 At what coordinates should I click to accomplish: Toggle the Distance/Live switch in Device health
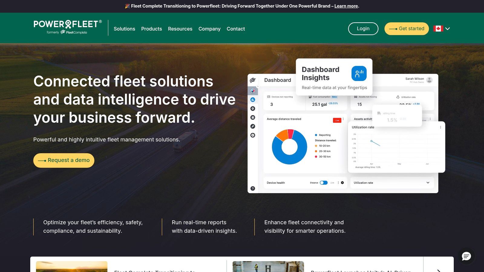point(324,183)
